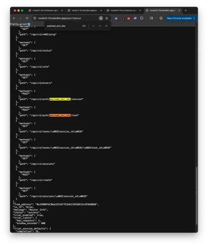Image resolution: width=208 pixels, height=246 pixels.
Task: Click the page's vertical scrollbar thumb
Action: coord(196,196)
